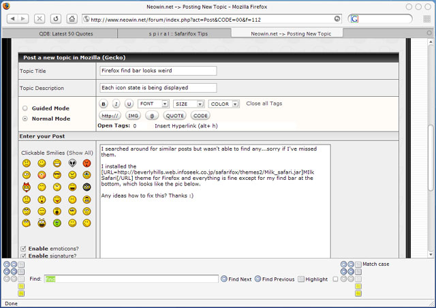Image resolution: width=436 pixels, height=308 pixels.
Task: Stop page loading with the X button
Action: 40,18
